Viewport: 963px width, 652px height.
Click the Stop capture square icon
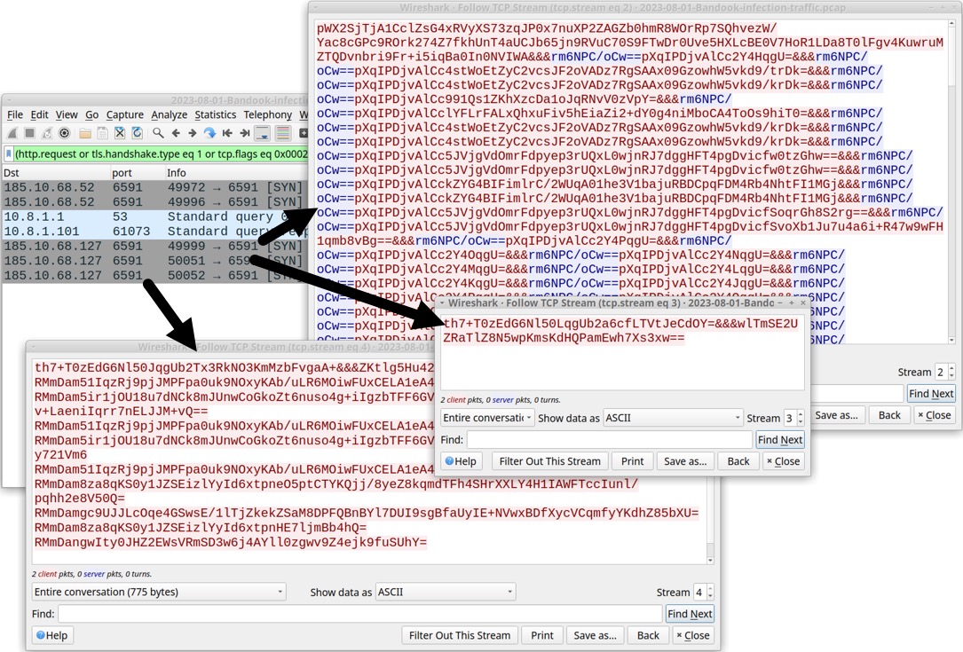point(29,132)
